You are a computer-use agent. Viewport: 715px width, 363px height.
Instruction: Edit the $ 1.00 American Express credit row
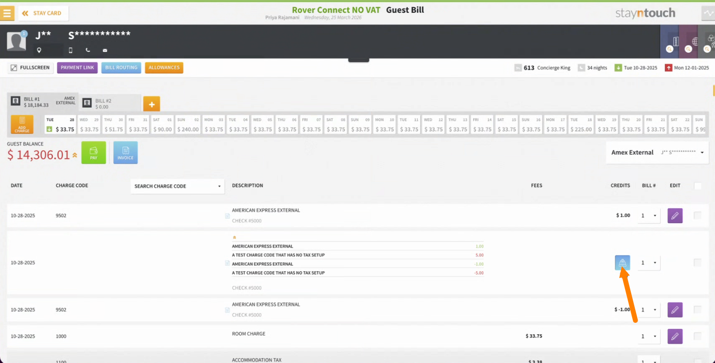675,216
